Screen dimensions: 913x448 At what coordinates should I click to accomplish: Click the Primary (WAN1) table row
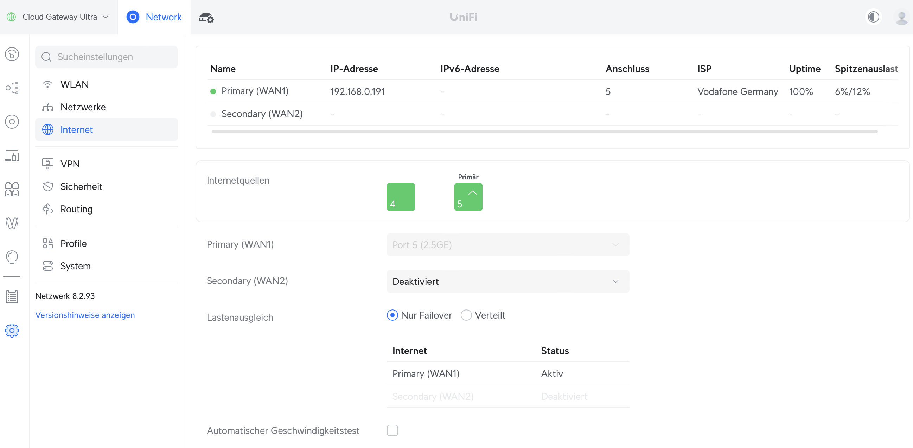[x=255, y=91]
